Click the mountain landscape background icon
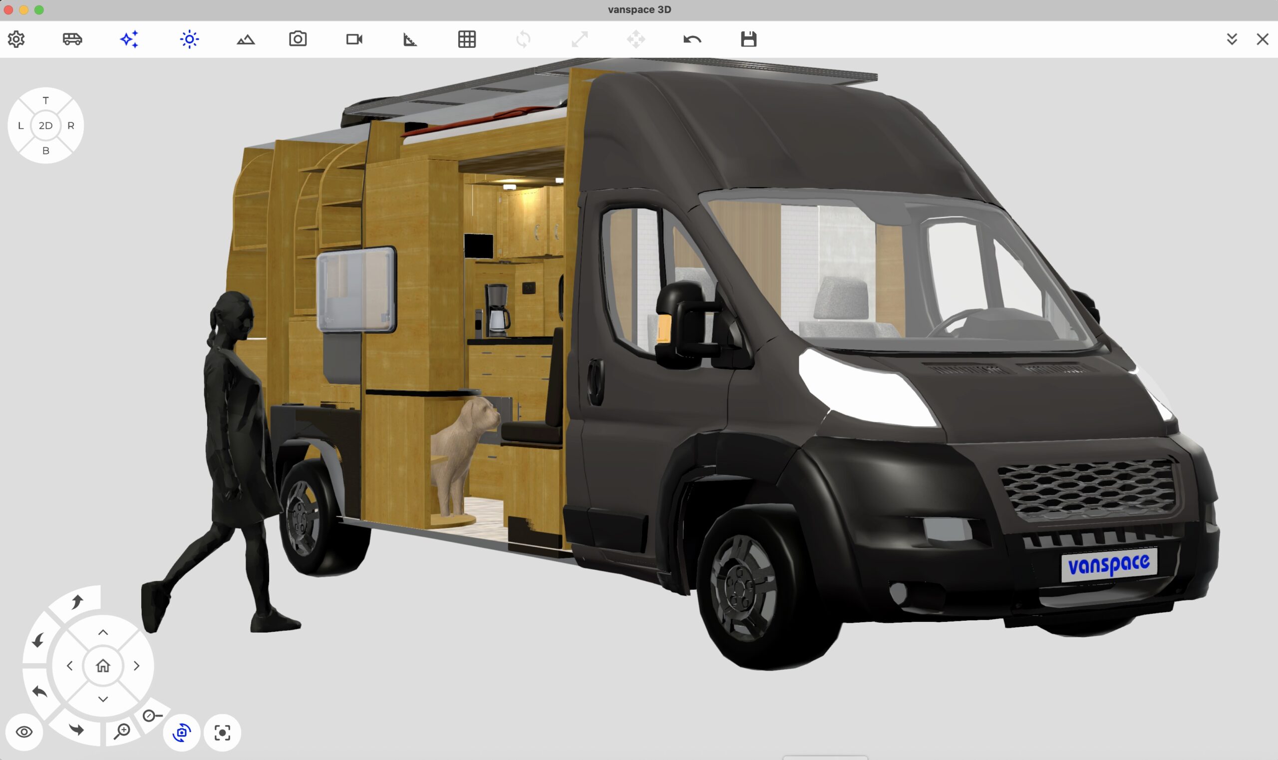Screen dimensions: 1278x760 tap(246, 39)
